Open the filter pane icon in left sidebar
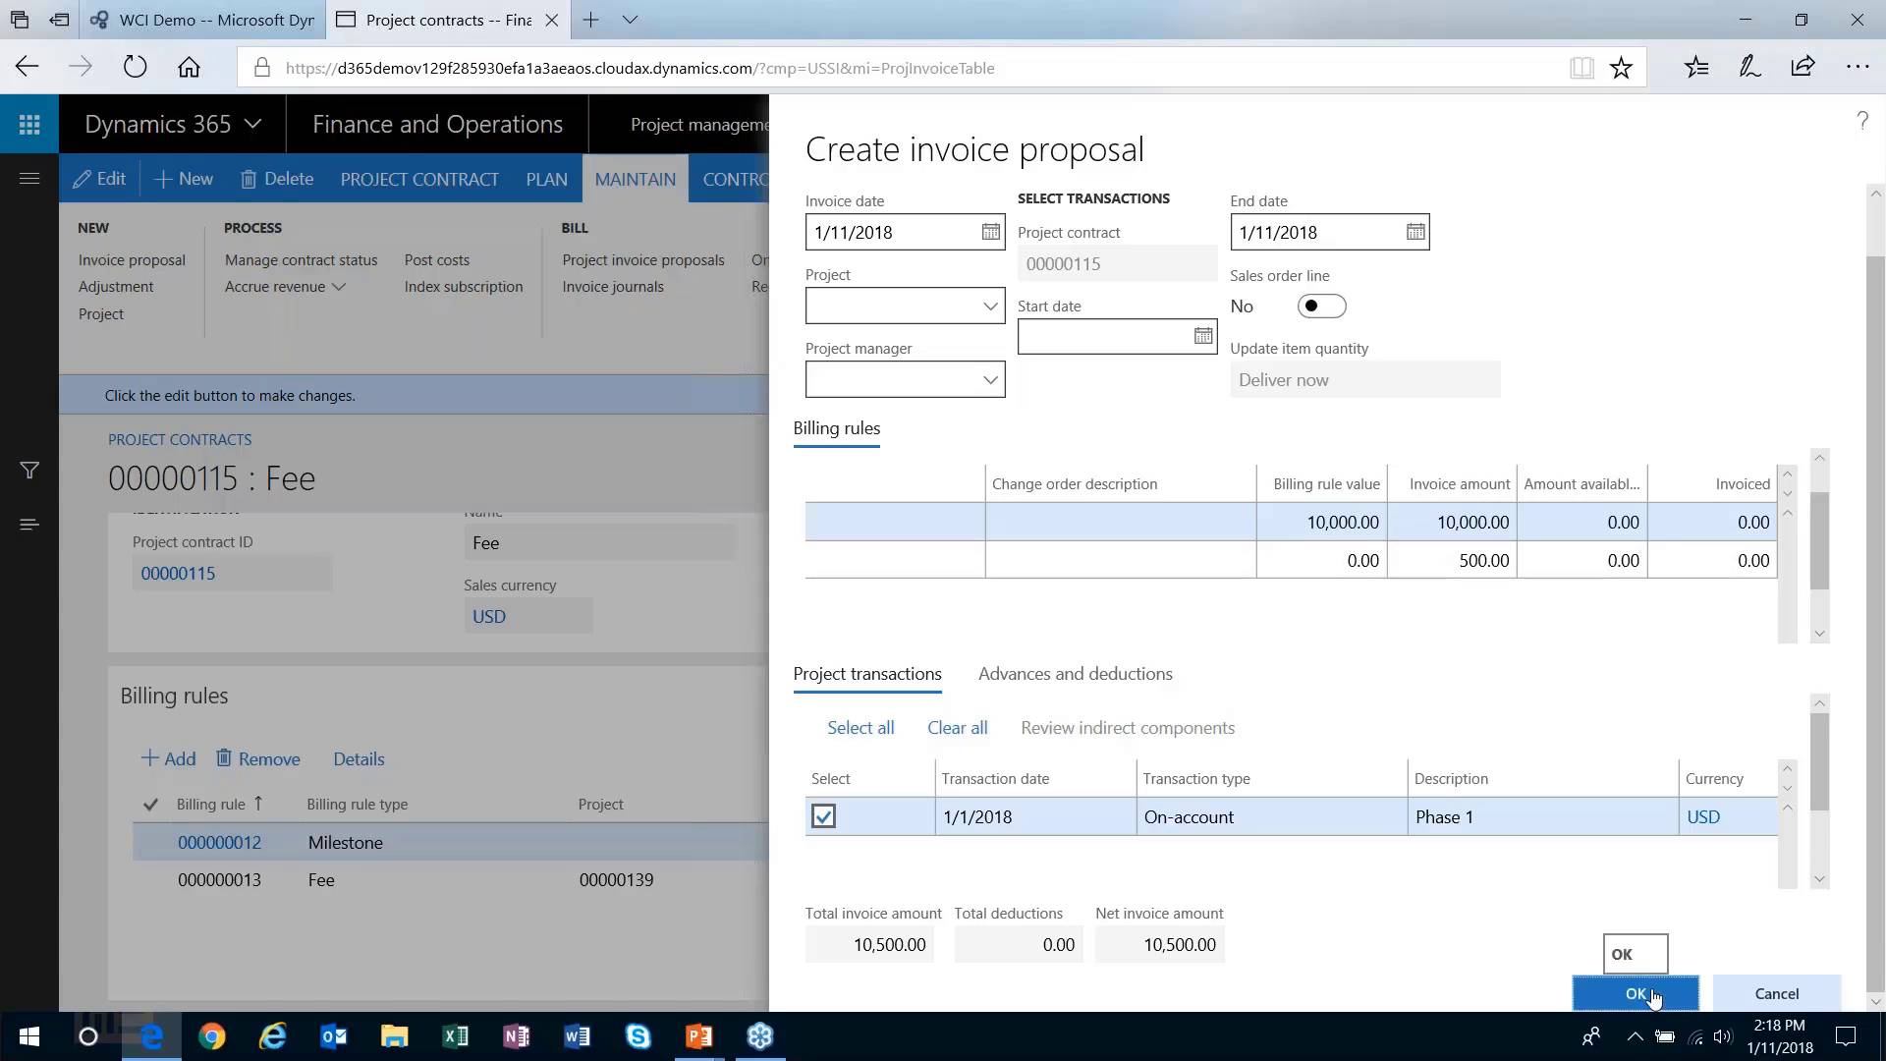The width and height of the screenshot is (1886, 1061). tap(28, 470)
